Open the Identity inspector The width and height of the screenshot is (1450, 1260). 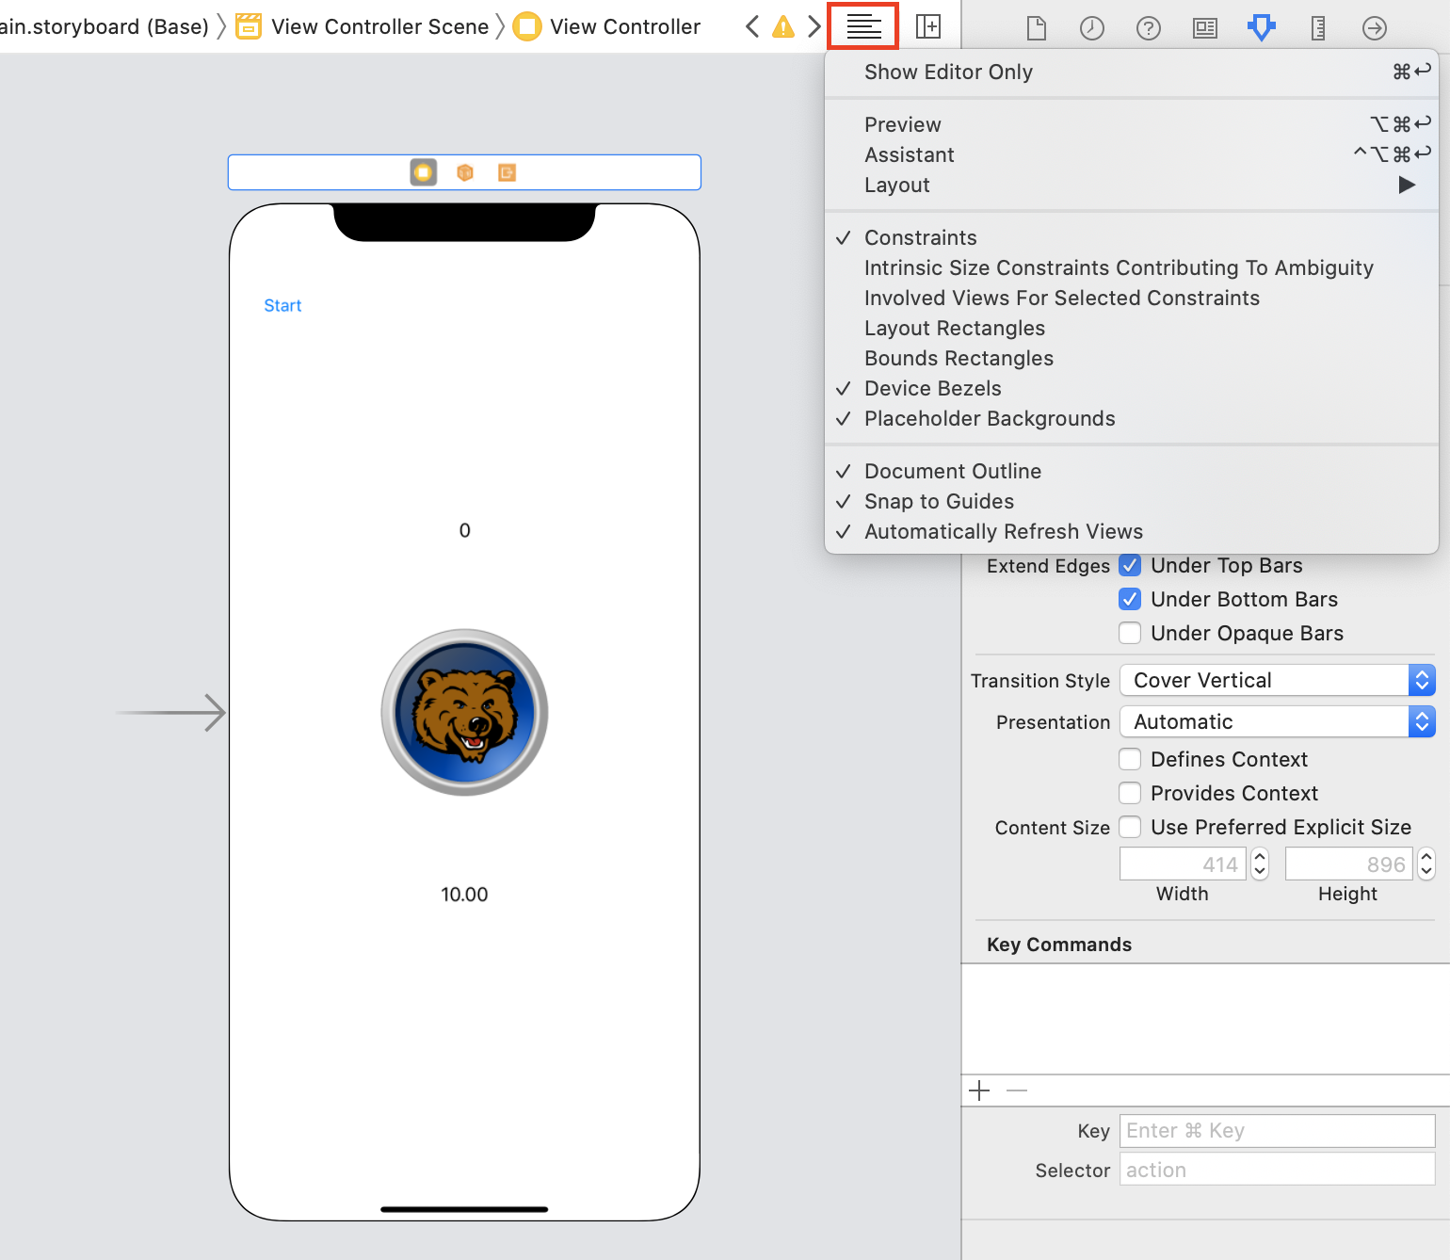pyautogui.click(x=1205, y=28)
